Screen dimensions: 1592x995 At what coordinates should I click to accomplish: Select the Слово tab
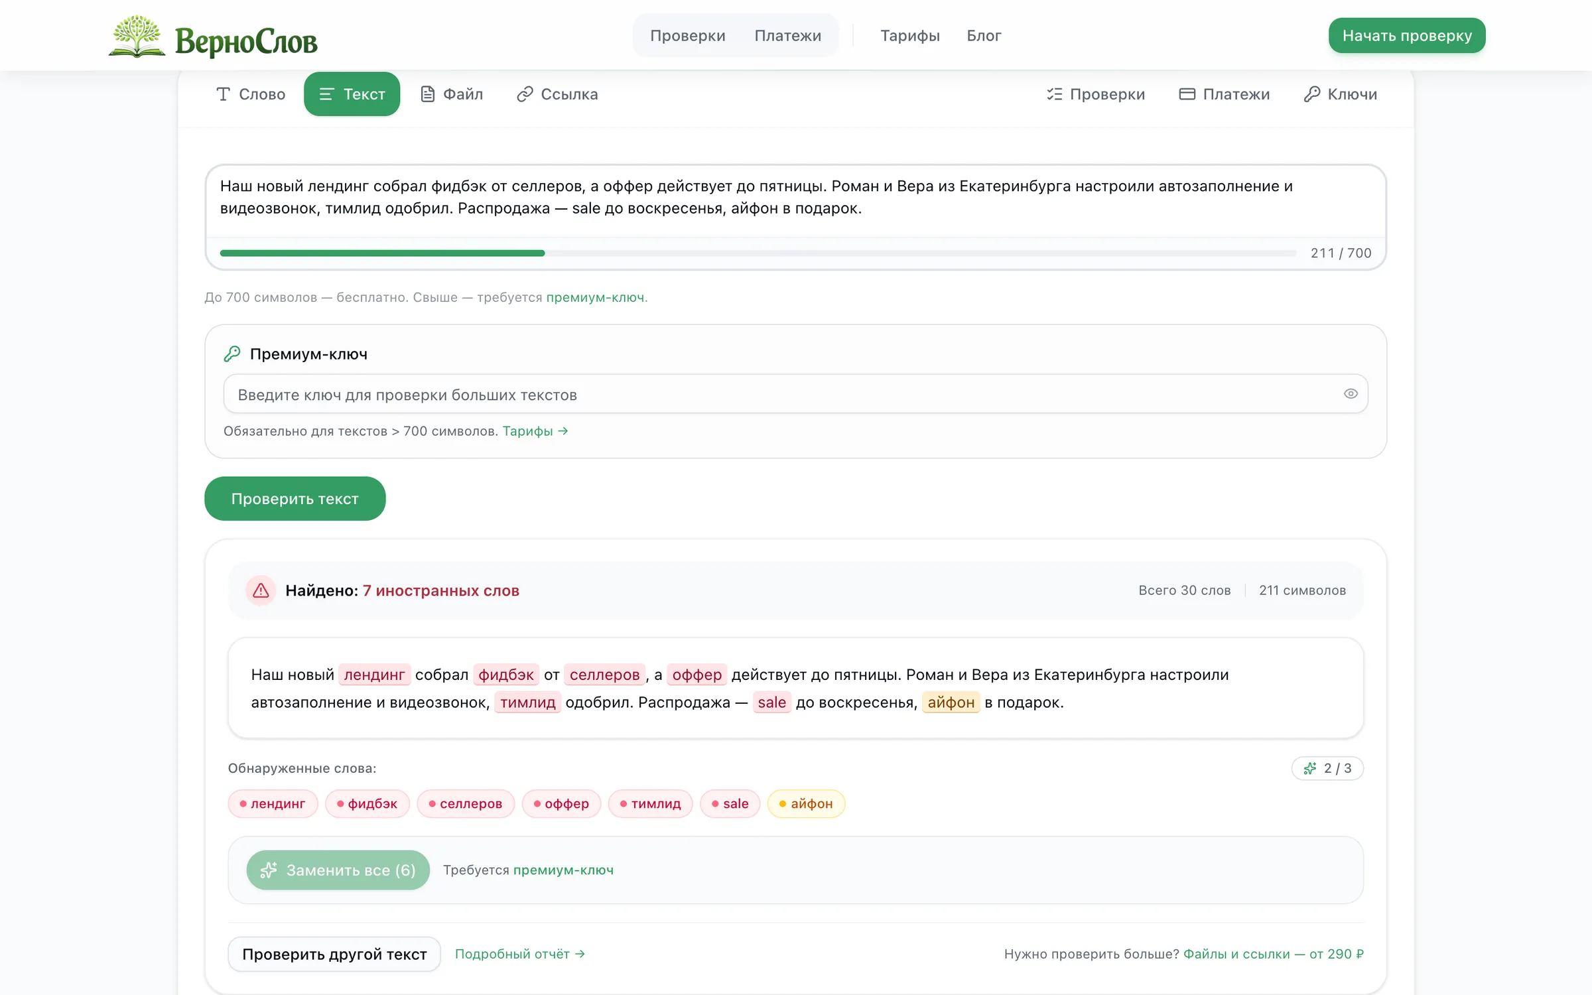(x=251, y=94)
